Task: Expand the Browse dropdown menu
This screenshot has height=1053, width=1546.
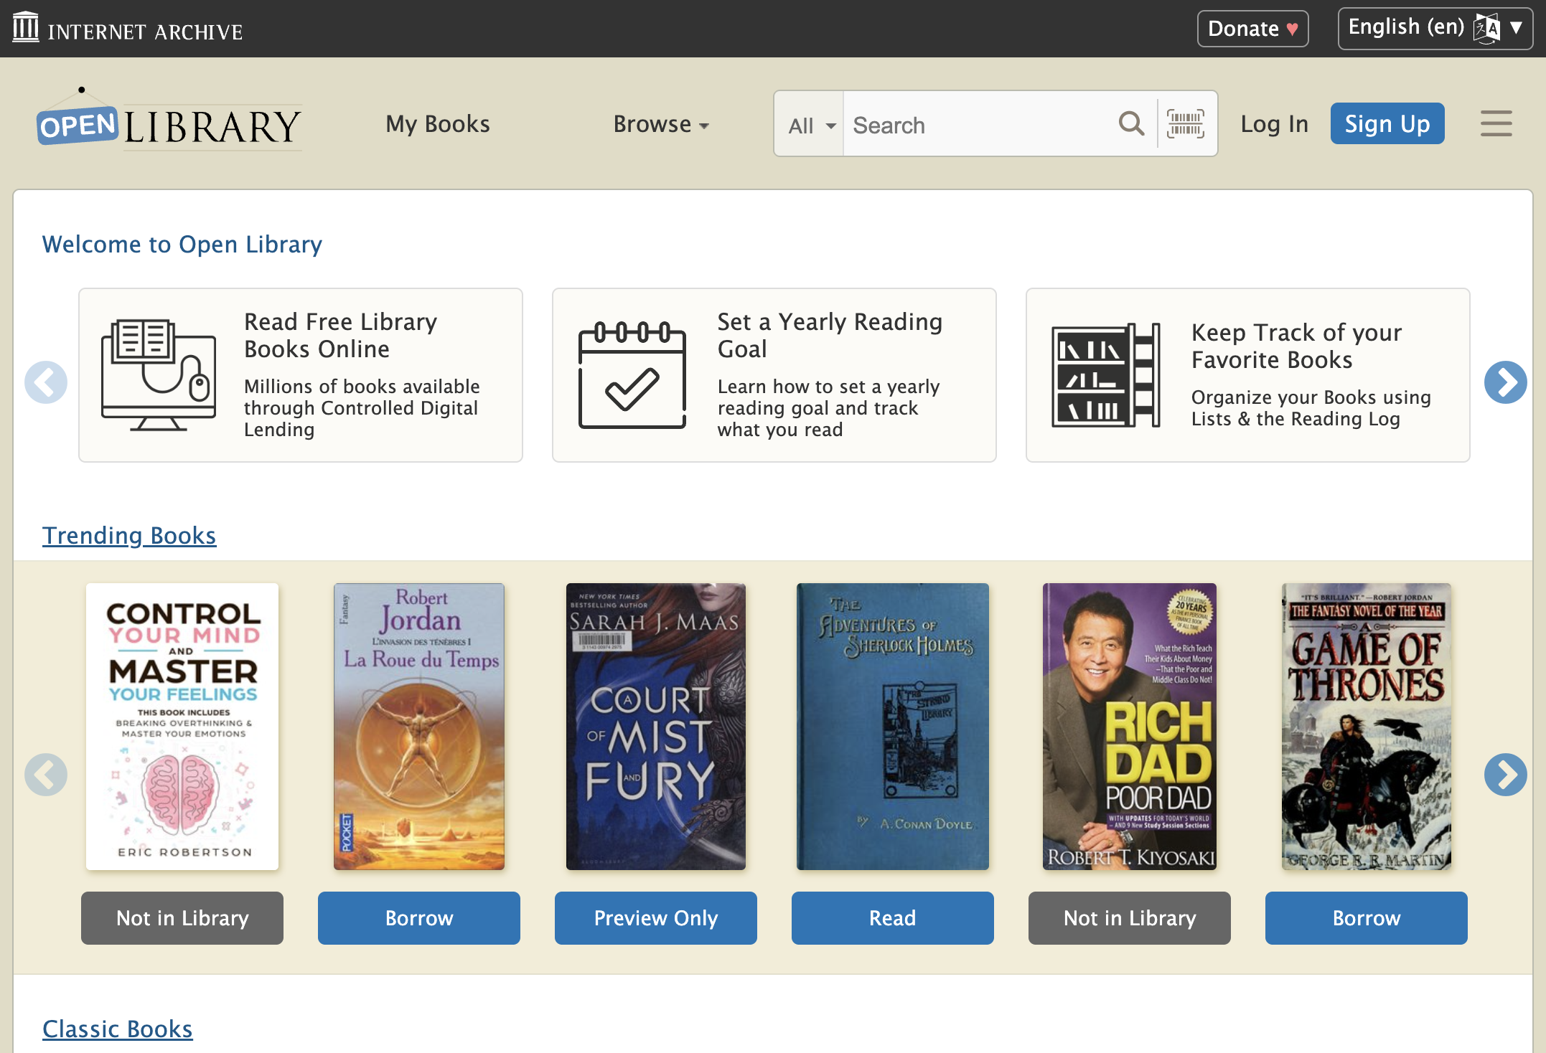Action: (661, 124)
